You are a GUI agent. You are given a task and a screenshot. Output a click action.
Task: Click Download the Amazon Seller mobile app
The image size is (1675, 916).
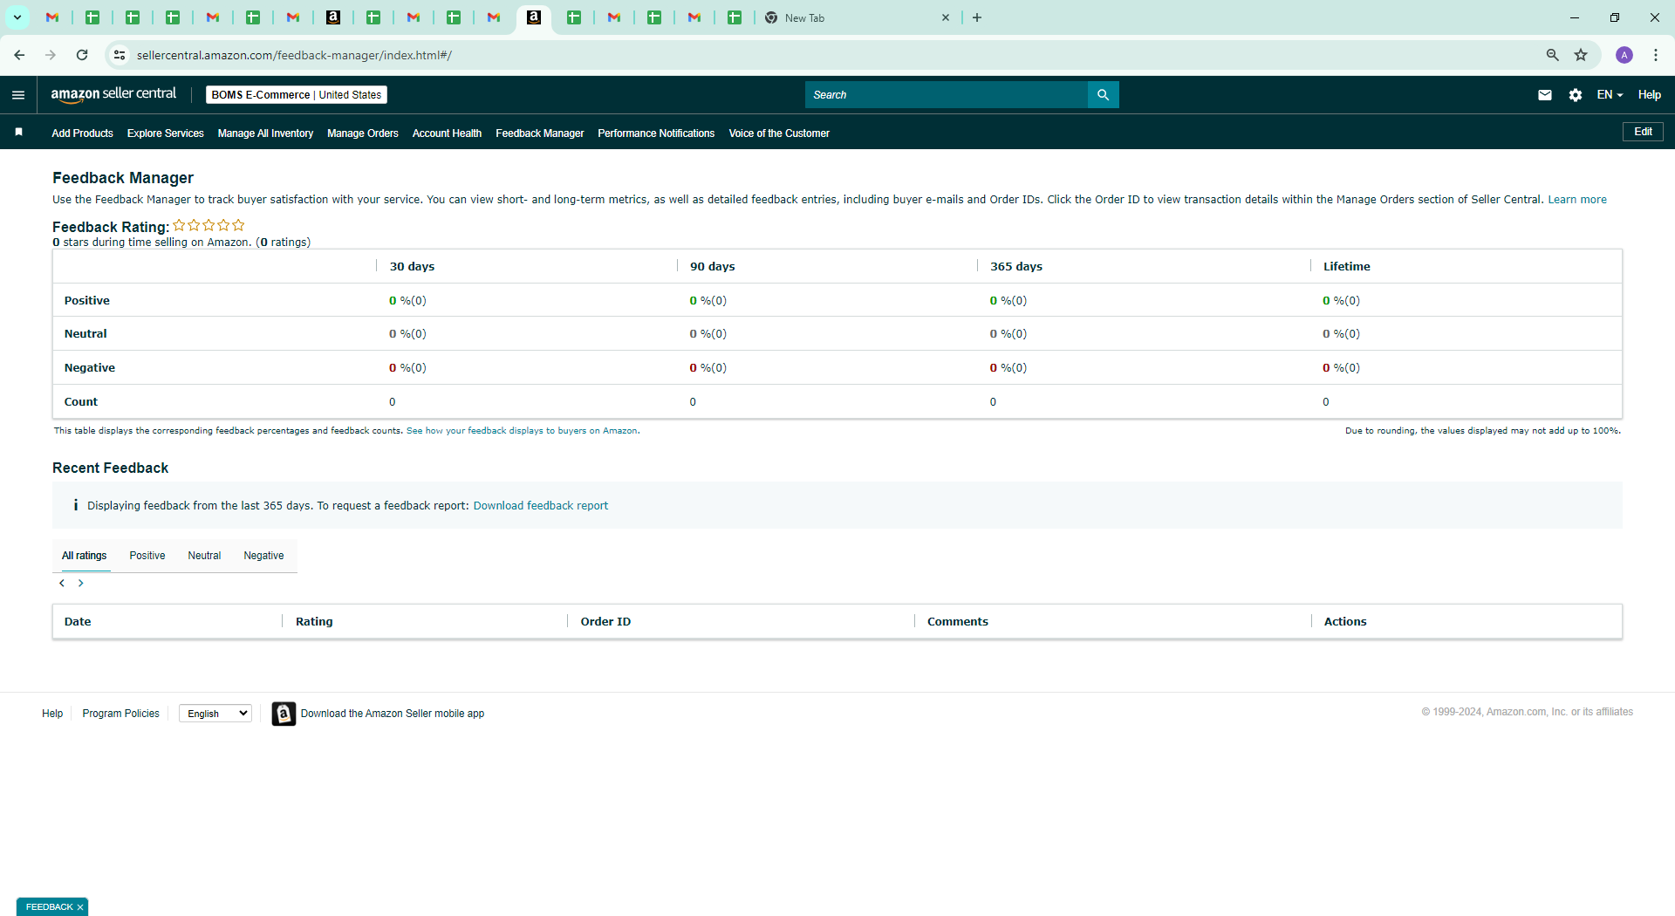coord(393,714)
